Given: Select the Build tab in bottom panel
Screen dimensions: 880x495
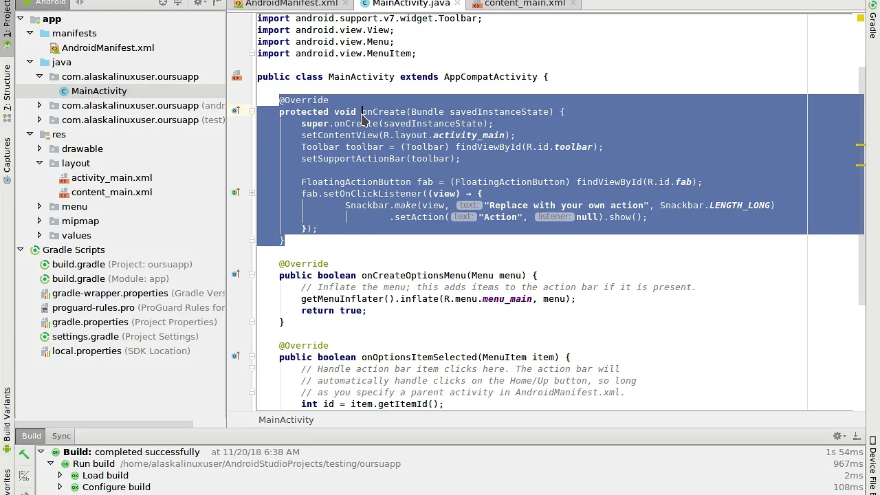Looking at the screenshot, I should tap(31, 436).
